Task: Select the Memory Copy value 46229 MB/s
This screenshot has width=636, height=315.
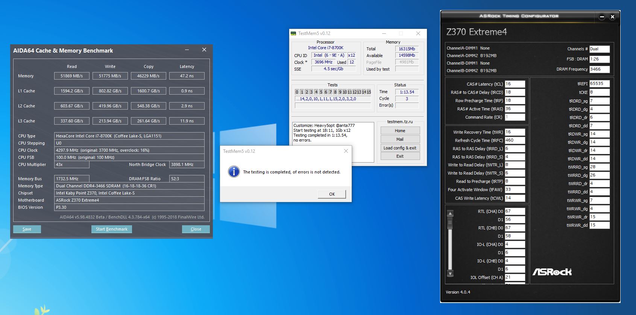Action: coord(149,76)
